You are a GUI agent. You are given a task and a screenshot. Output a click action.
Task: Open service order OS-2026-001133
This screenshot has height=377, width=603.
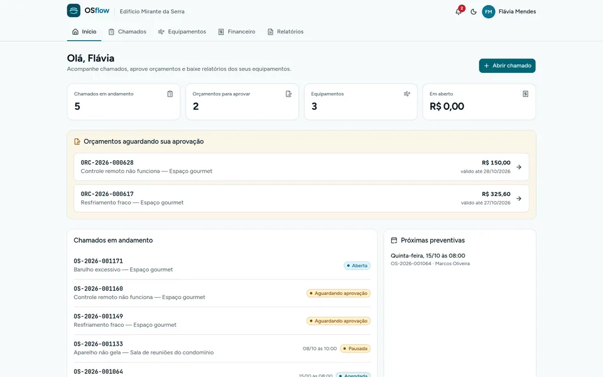222,349
